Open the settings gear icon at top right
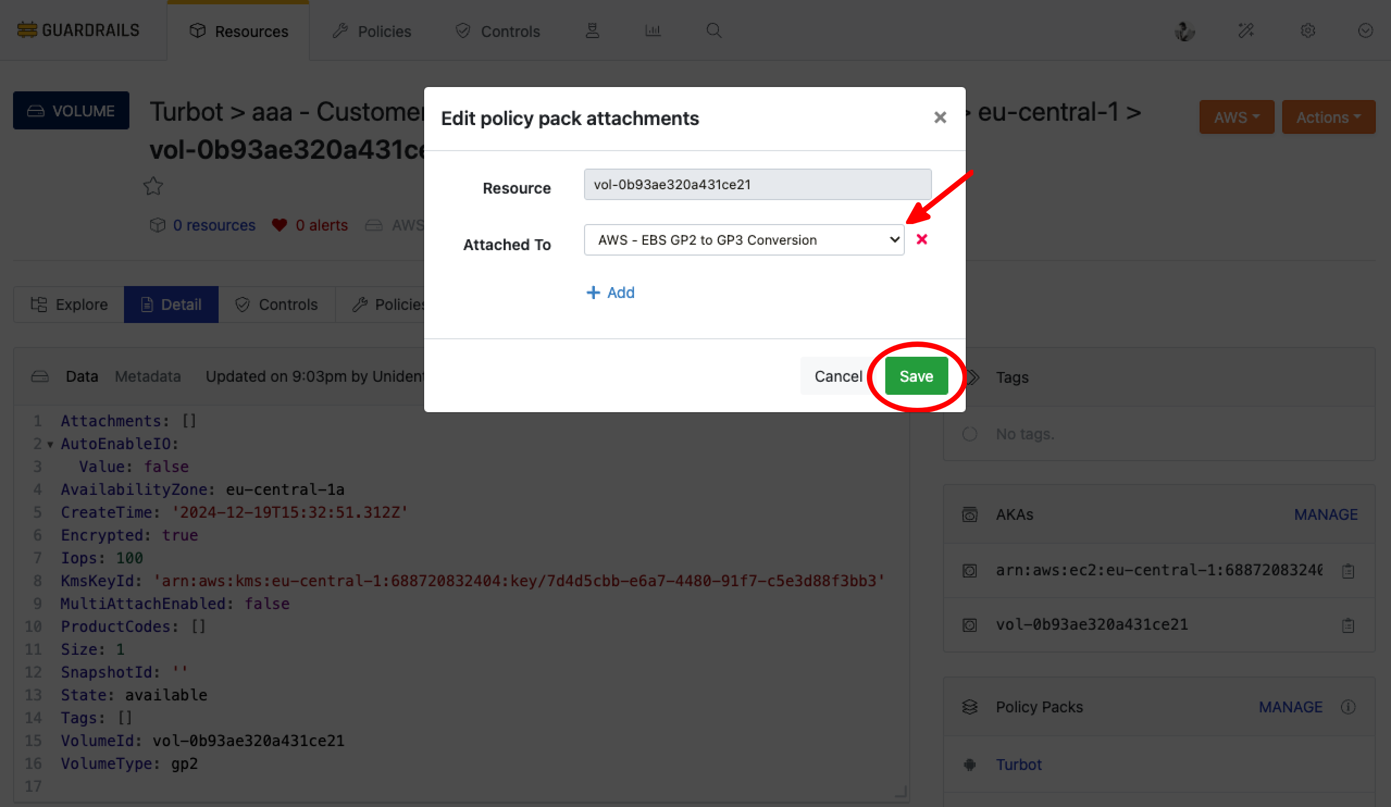Viewport: 1391px width, 807px height. pos(1307,30)
